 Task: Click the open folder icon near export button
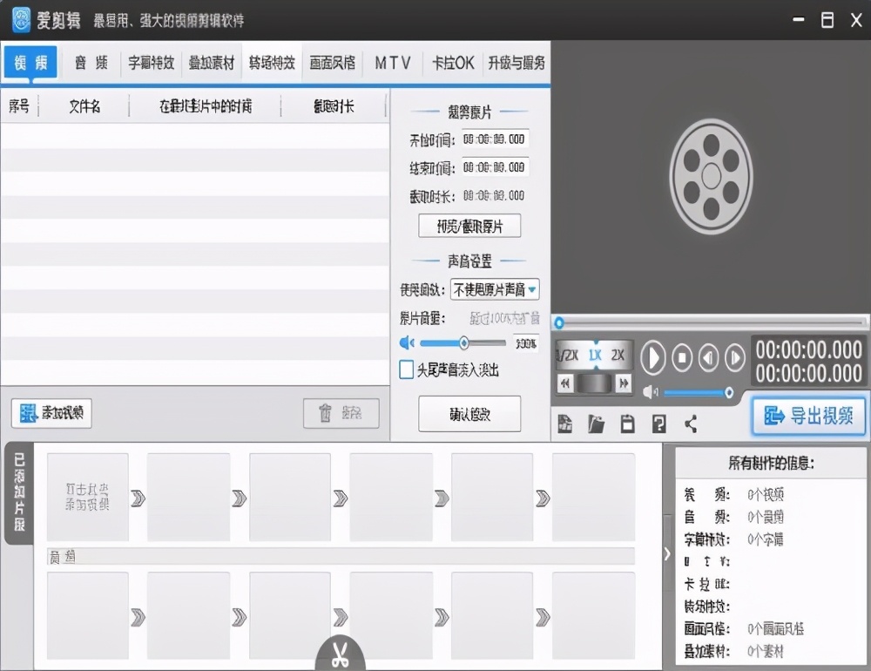point(598,423)
